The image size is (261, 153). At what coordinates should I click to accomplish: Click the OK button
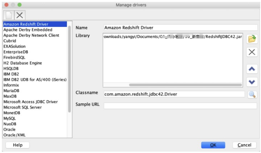[x=213, y=145]
